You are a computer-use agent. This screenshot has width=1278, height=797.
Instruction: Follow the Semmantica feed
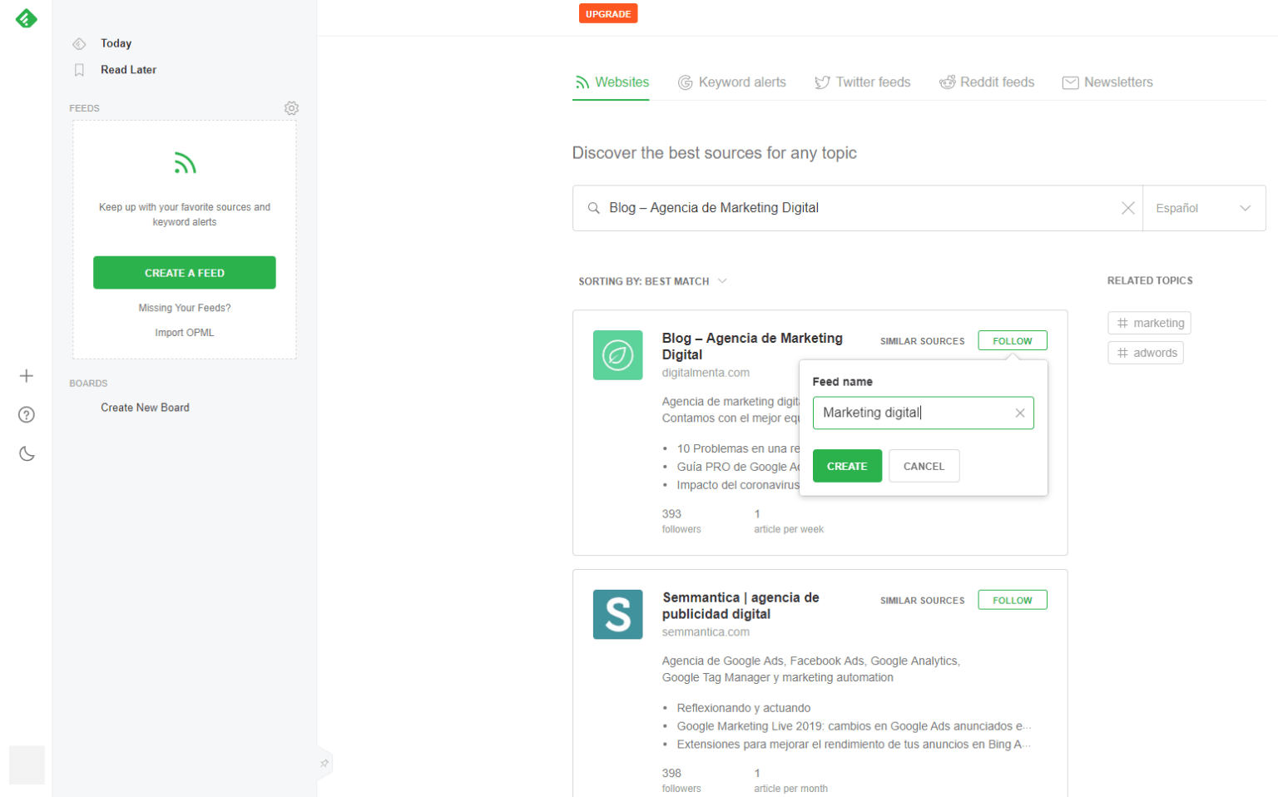click(1012, 599)
